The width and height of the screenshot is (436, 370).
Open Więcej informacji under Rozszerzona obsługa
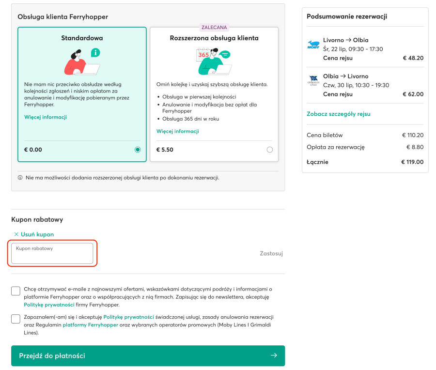(x=178, y=131)
